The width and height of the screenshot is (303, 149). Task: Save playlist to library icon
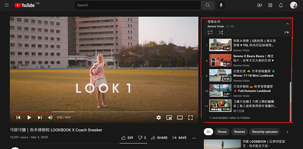[x=287, y=33]
